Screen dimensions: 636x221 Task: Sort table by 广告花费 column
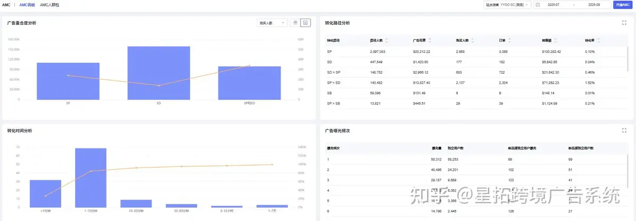pos(429,40)
